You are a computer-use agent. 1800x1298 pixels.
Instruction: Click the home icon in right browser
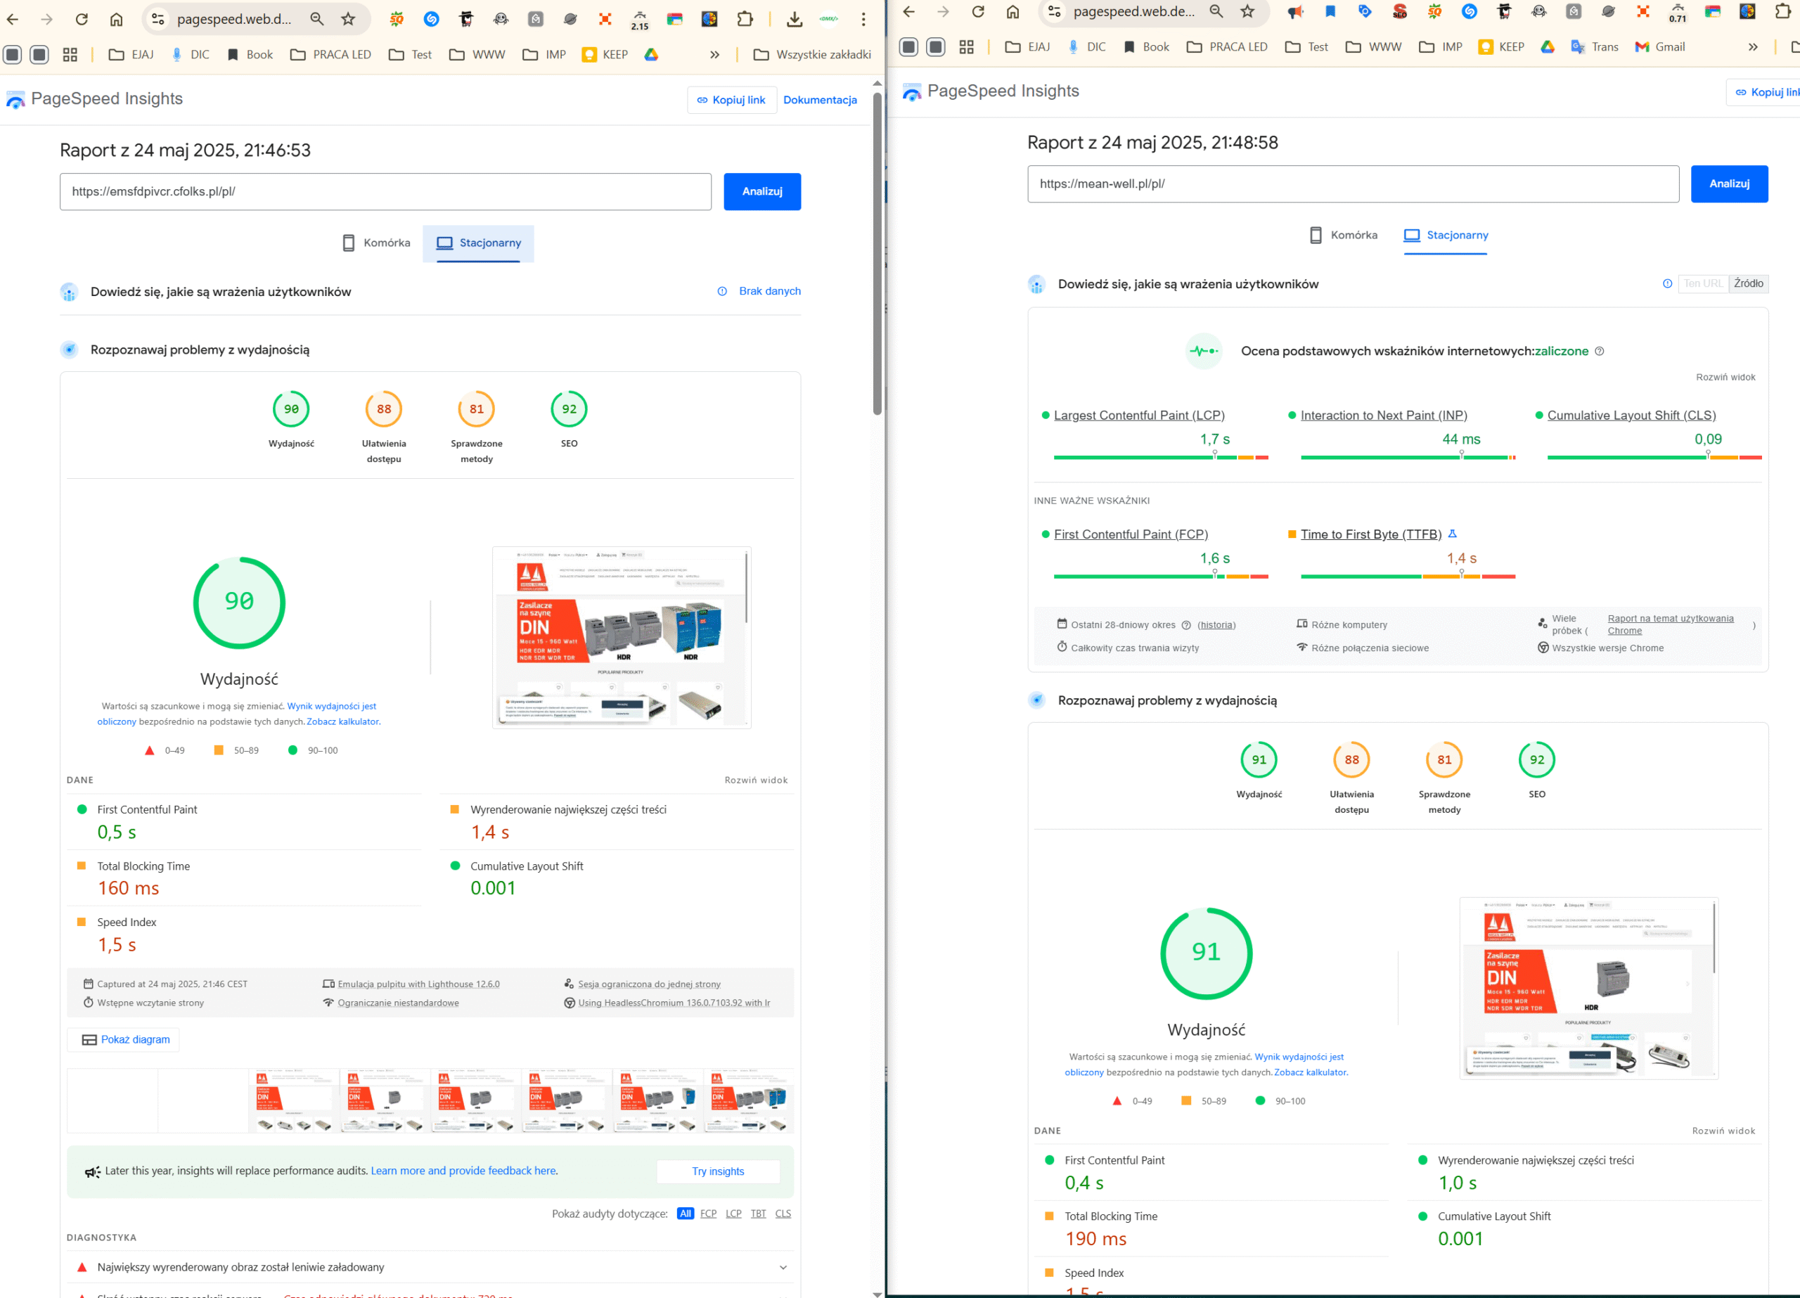click(x=1012, y=11)
